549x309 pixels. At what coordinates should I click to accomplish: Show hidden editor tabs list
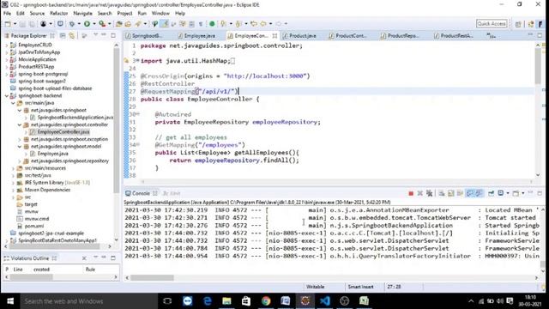[492, 36]
